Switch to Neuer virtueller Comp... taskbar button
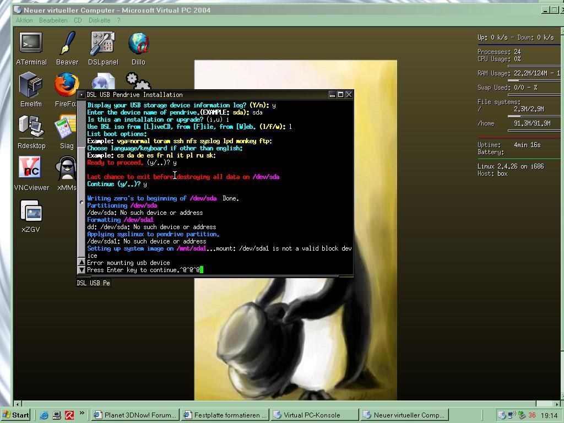This screenshot has height=423, width=564. pyautogui.click(x=404, y=415)
